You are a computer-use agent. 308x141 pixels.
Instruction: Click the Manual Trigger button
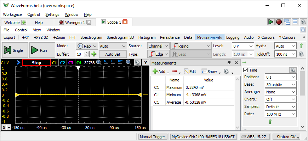pyautogui.click(x=153, y=137)
